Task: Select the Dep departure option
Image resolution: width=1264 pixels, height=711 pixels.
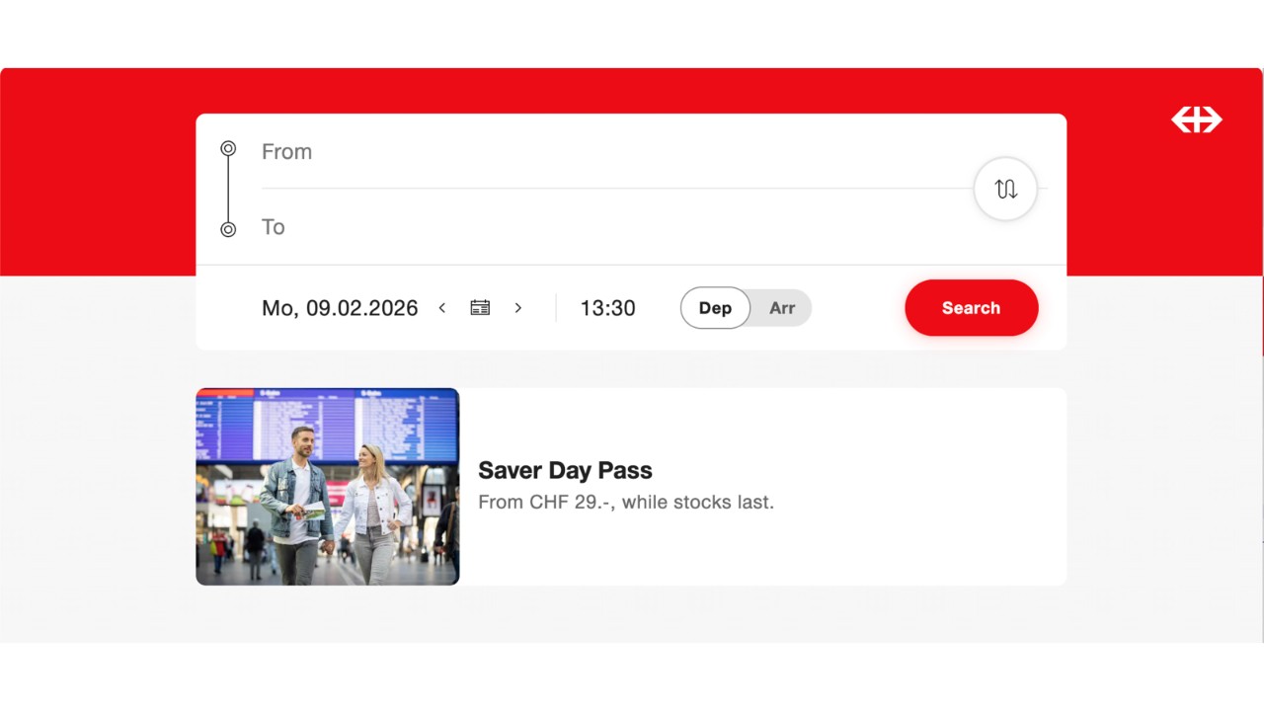Action: [715, 308]
